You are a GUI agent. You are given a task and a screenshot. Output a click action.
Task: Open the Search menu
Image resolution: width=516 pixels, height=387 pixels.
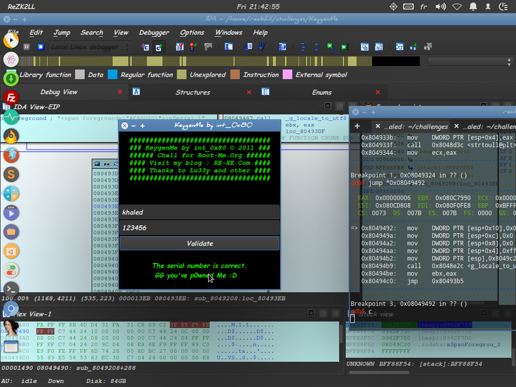click(x=92, y=33)
